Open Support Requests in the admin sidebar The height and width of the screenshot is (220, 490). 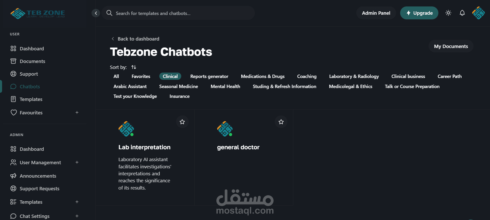pos(39,188)
